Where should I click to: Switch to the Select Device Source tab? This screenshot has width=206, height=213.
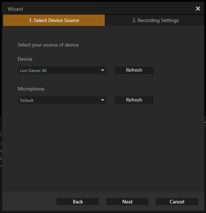point(54,20)
